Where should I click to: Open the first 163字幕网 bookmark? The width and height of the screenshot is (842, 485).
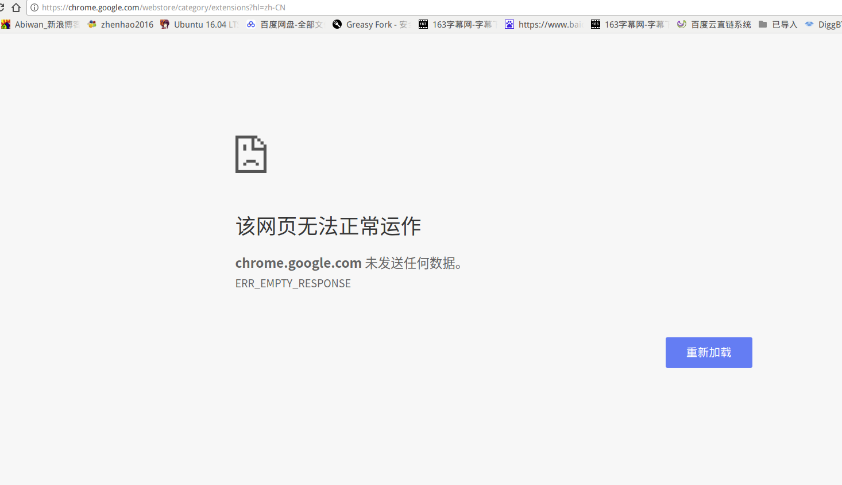click(x=458, y=24)
